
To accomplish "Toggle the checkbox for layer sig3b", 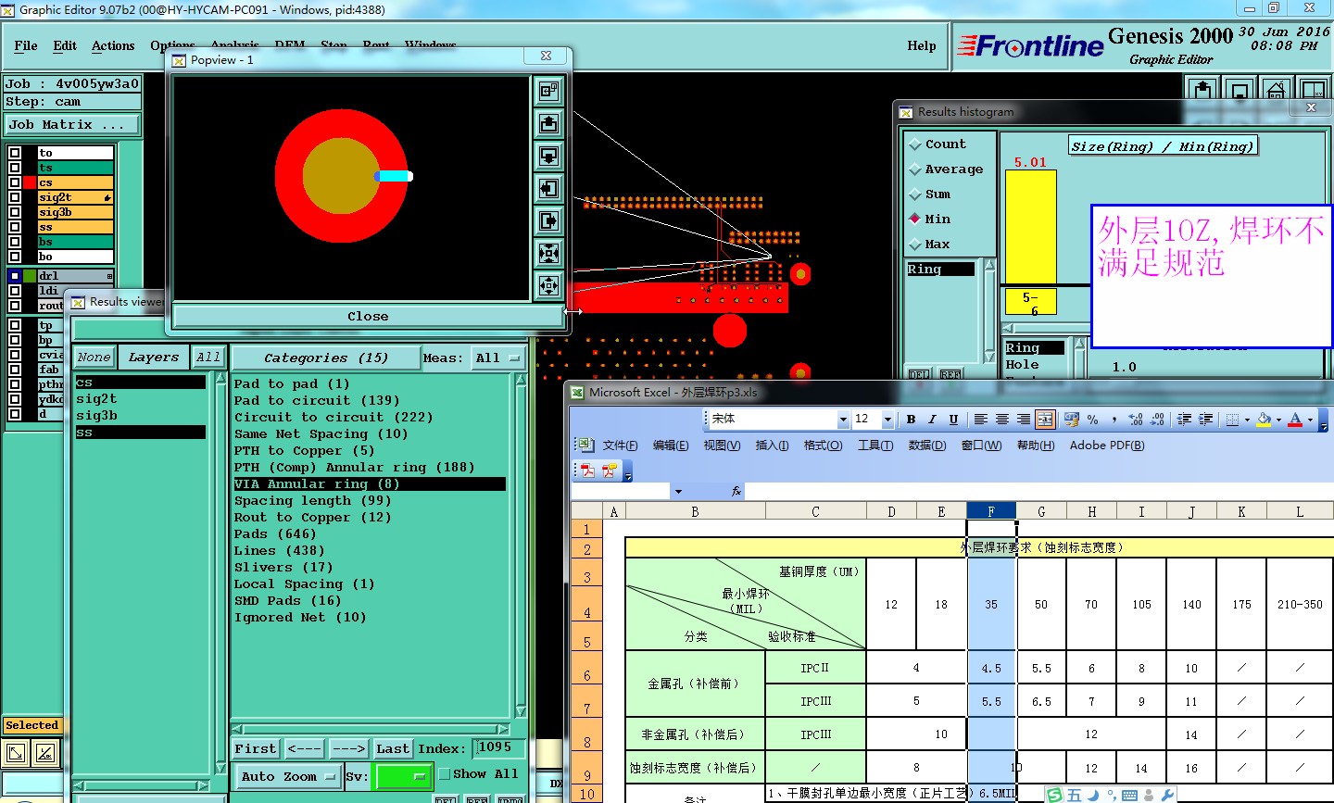I will pos(15,212).
